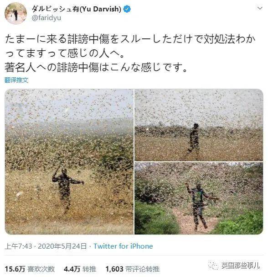Click the blue verified badge
The height and width of the screenshot is (277, 268).
pos(127,9)
